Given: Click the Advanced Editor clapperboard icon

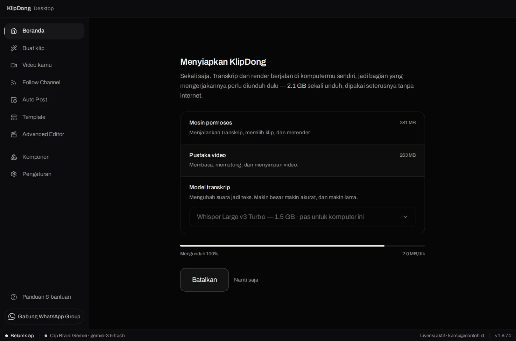Looking at the screenshot, I should tap(14, 134).
